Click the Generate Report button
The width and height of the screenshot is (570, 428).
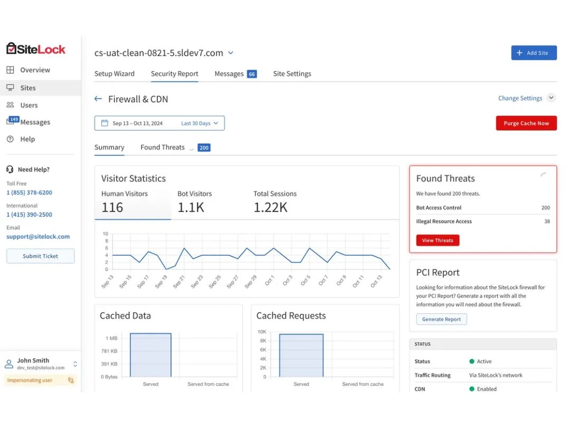[441, 319]
